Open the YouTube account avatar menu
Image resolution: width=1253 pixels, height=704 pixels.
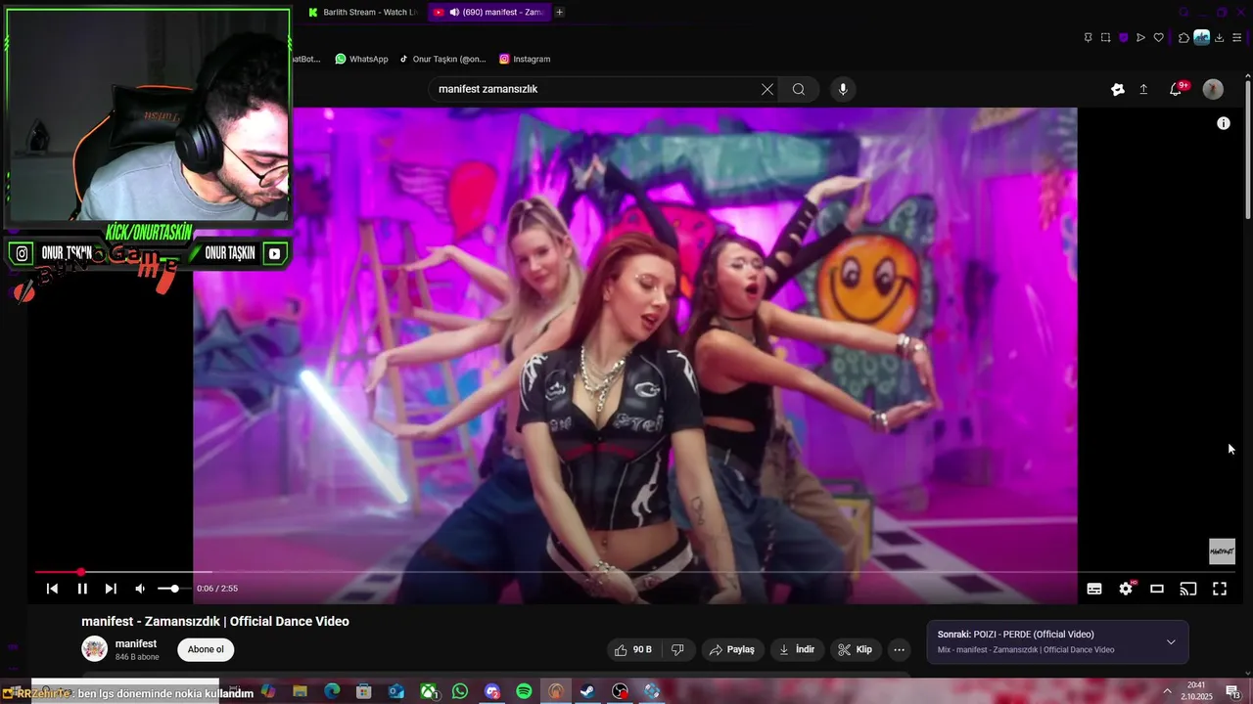point(1213,89)
